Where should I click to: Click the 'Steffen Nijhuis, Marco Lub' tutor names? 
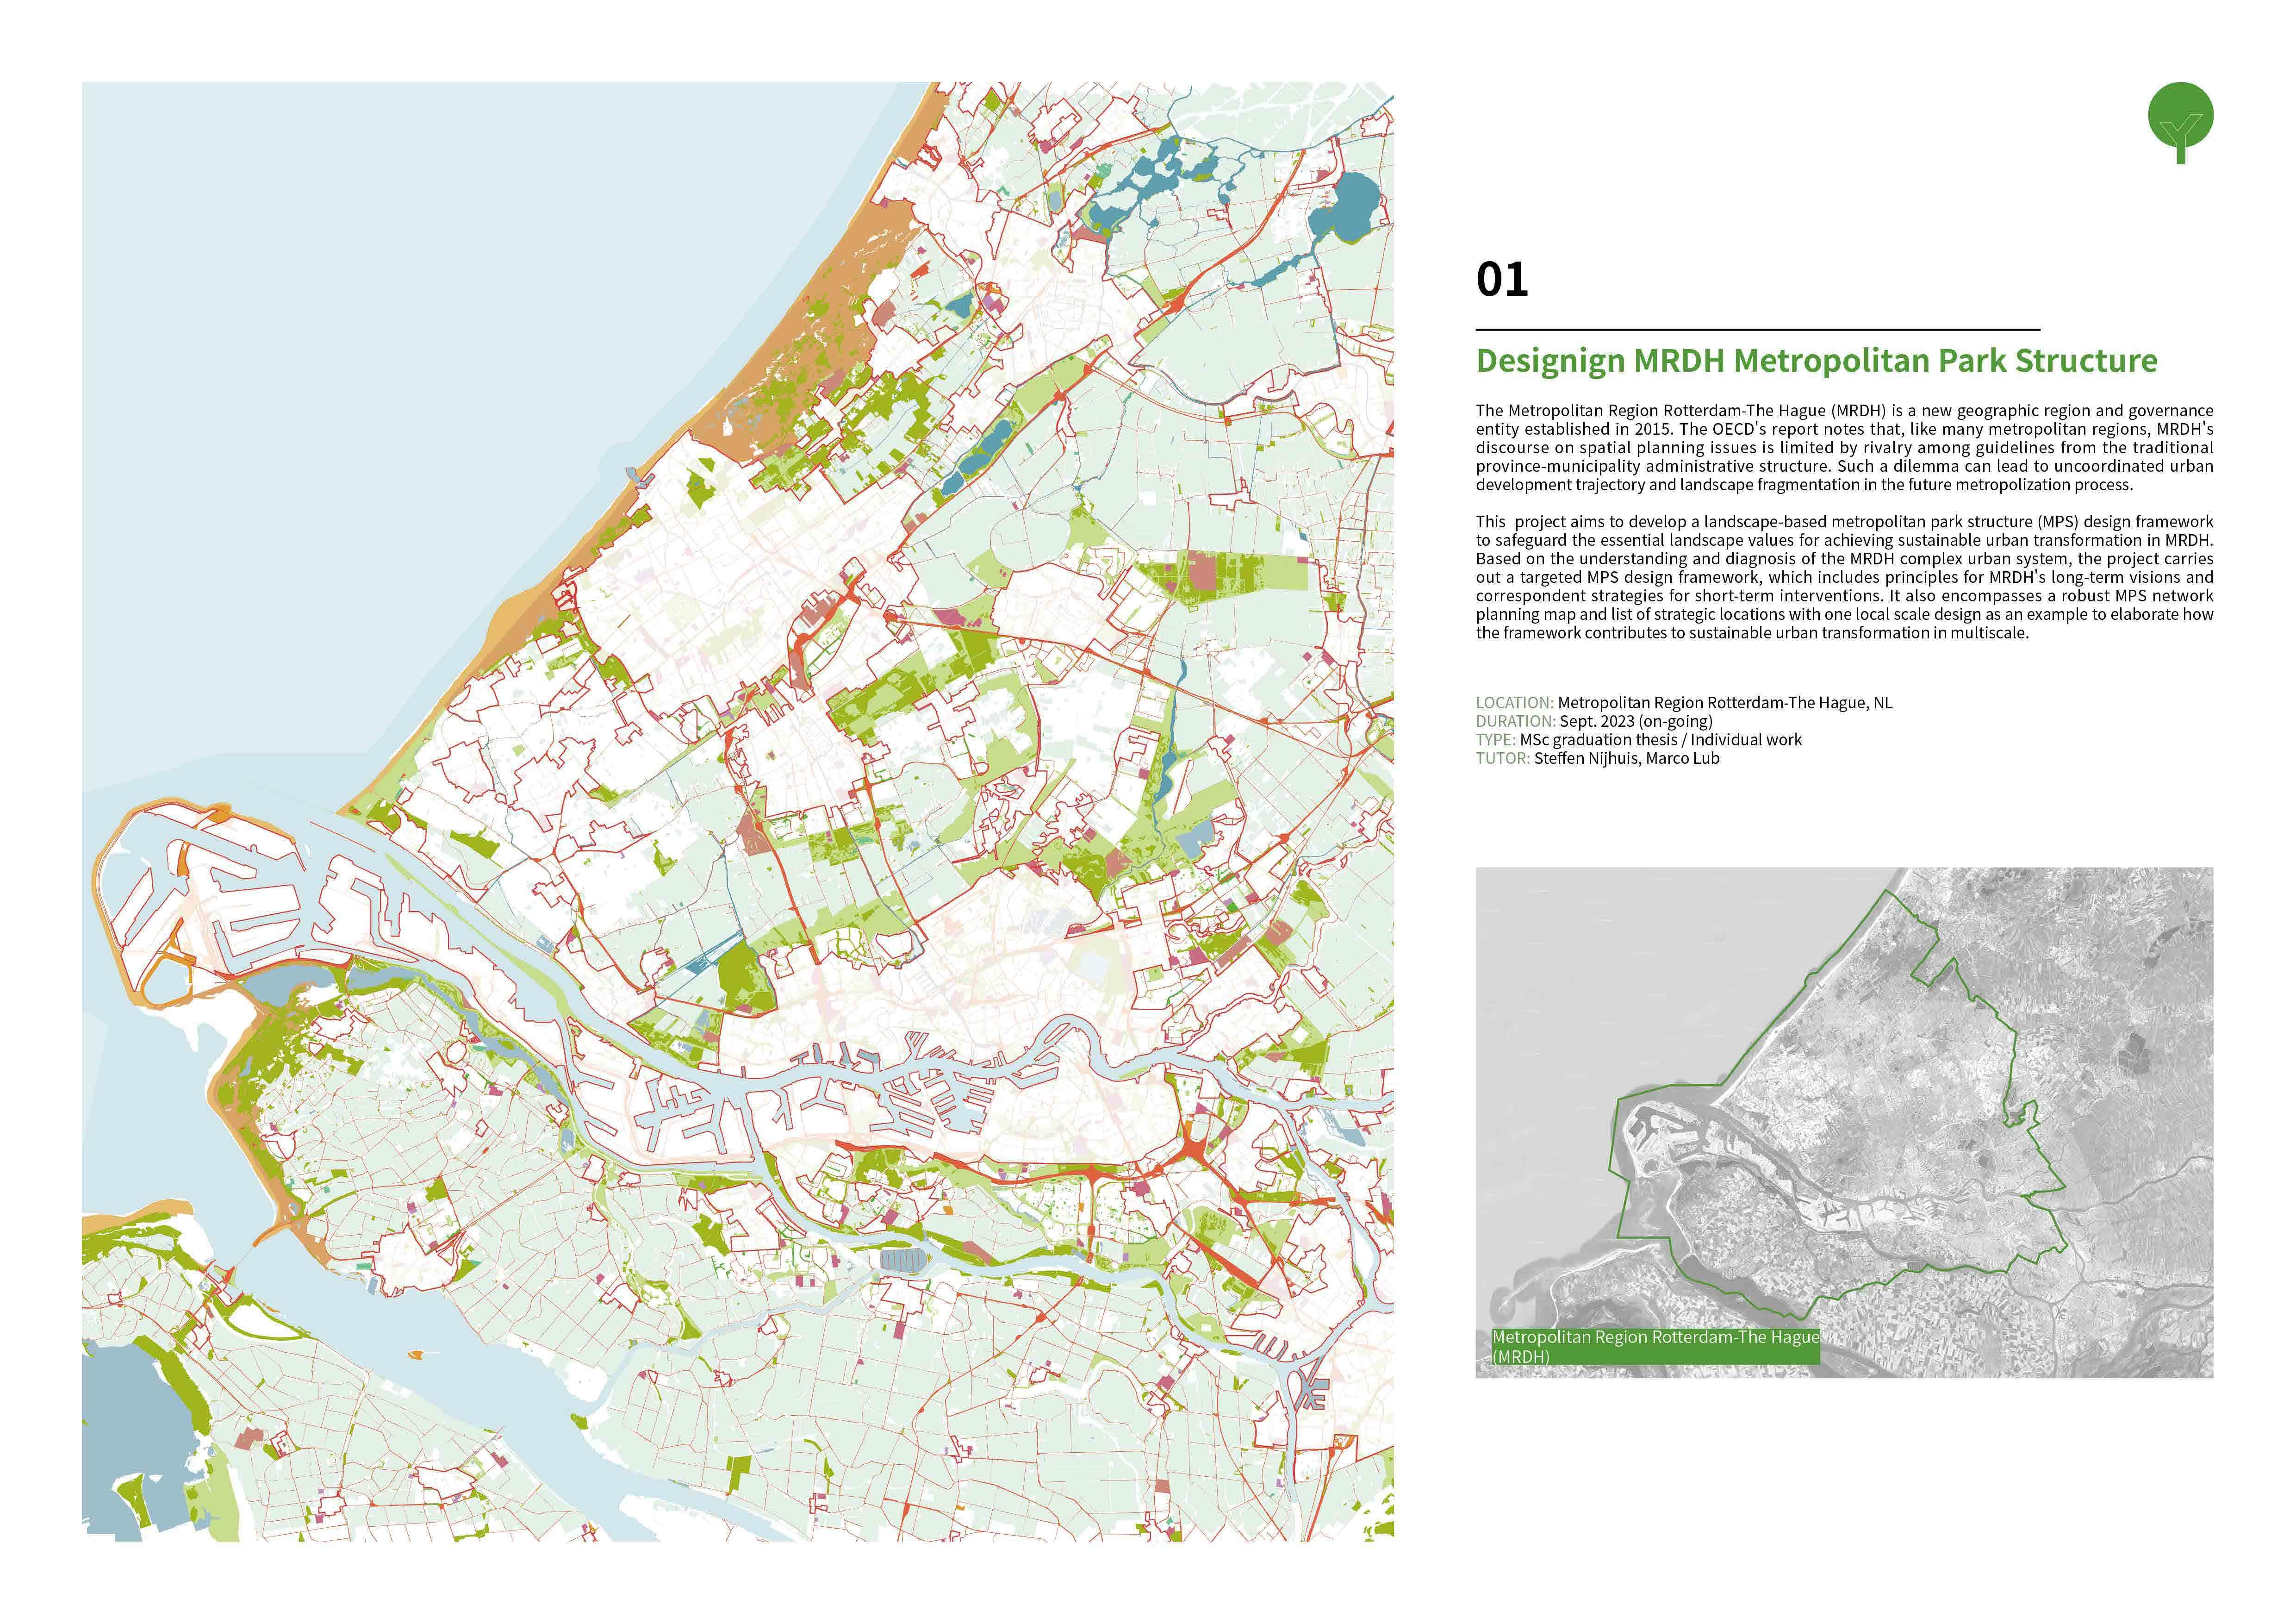(1626, 758)
